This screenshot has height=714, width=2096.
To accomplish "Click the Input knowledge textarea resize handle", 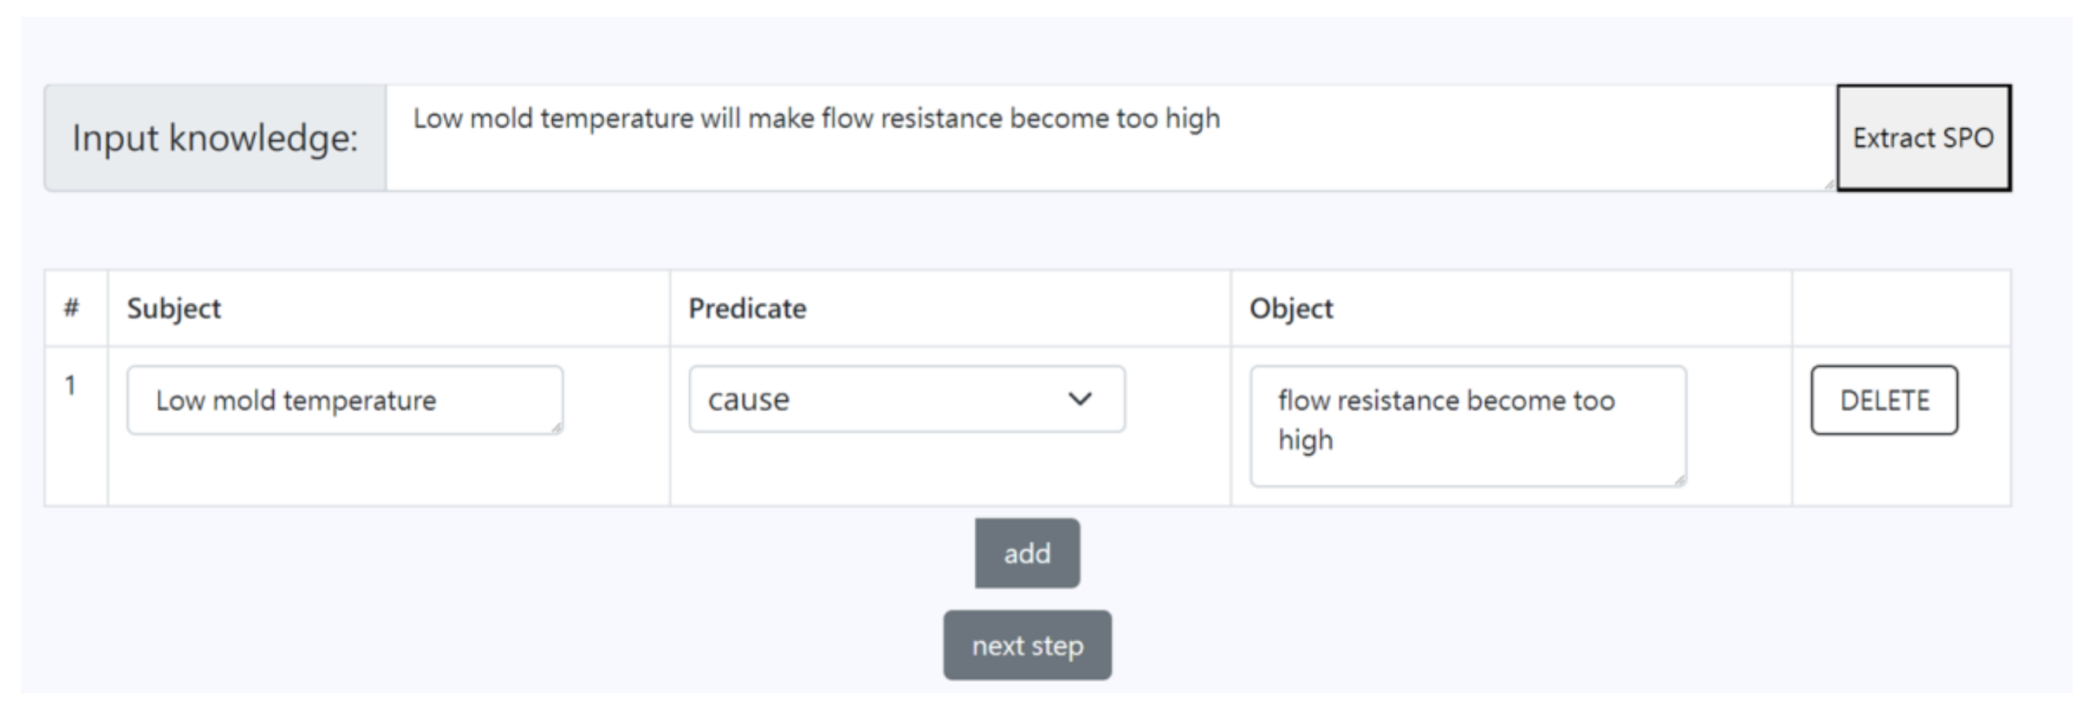I will [1829, 185].
